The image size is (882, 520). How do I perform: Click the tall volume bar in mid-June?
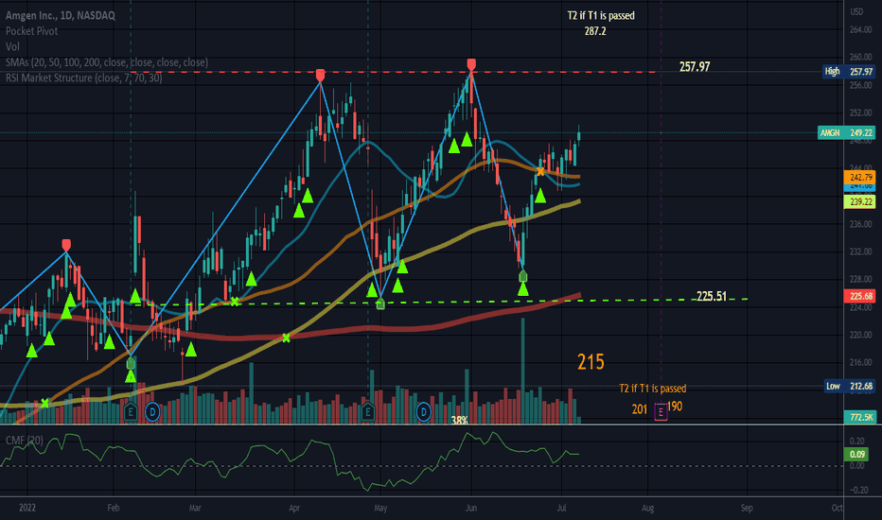click(523, 371)
